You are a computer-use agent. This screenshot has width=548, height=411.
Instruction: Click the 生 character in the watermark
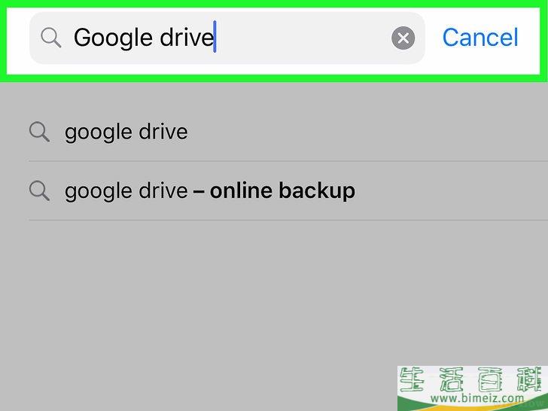(412, 379)
